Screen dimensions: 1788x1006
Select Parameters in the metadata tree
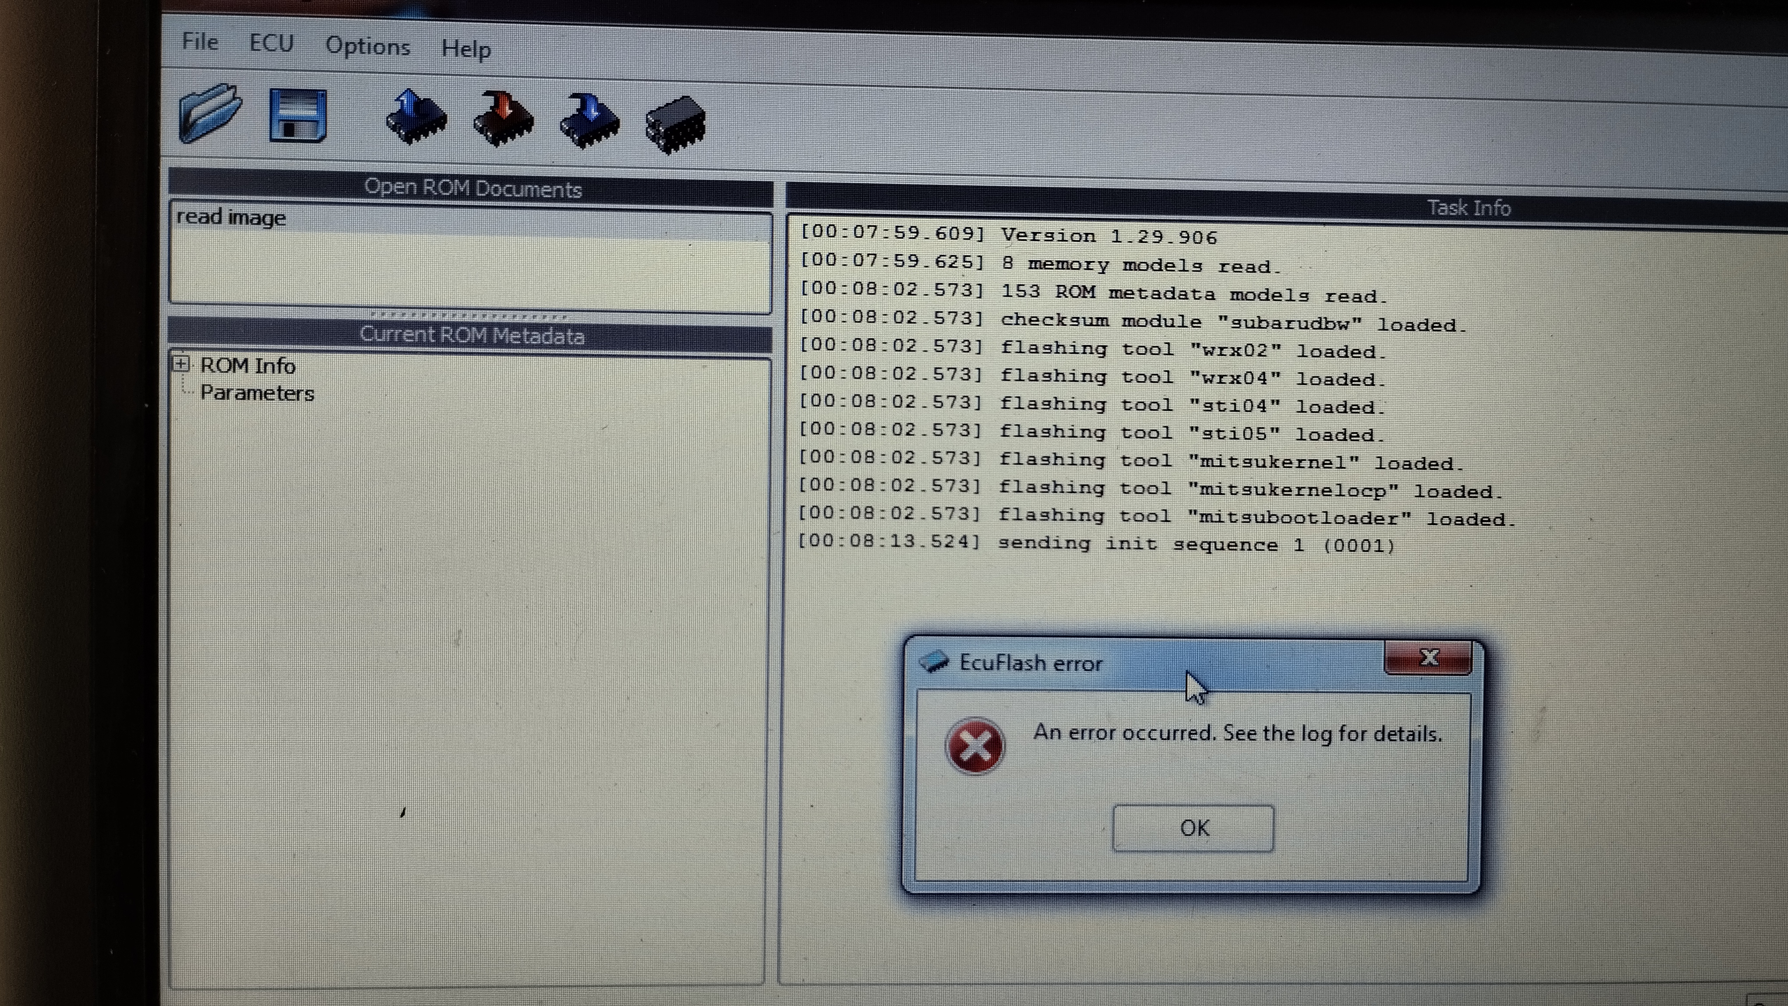click(x=257, y=393)
